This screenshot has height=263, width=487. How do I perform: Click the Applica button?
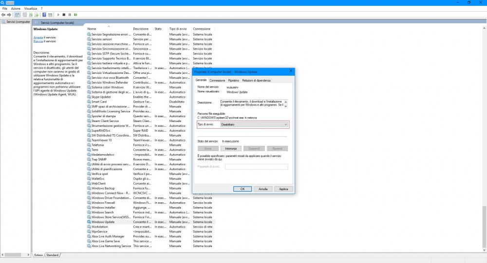click(283, 189)
